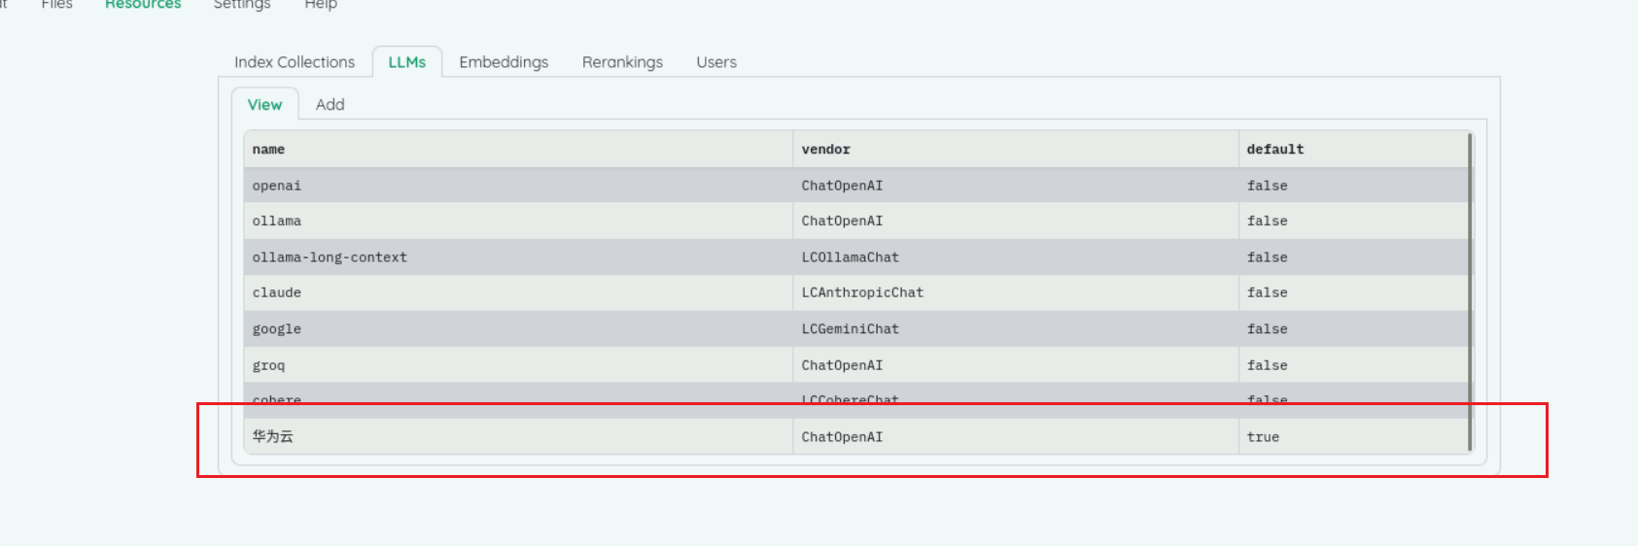Viewport: 1638px width, 546px height.
Task: Click false default value in claude row
Action: 1353,293
